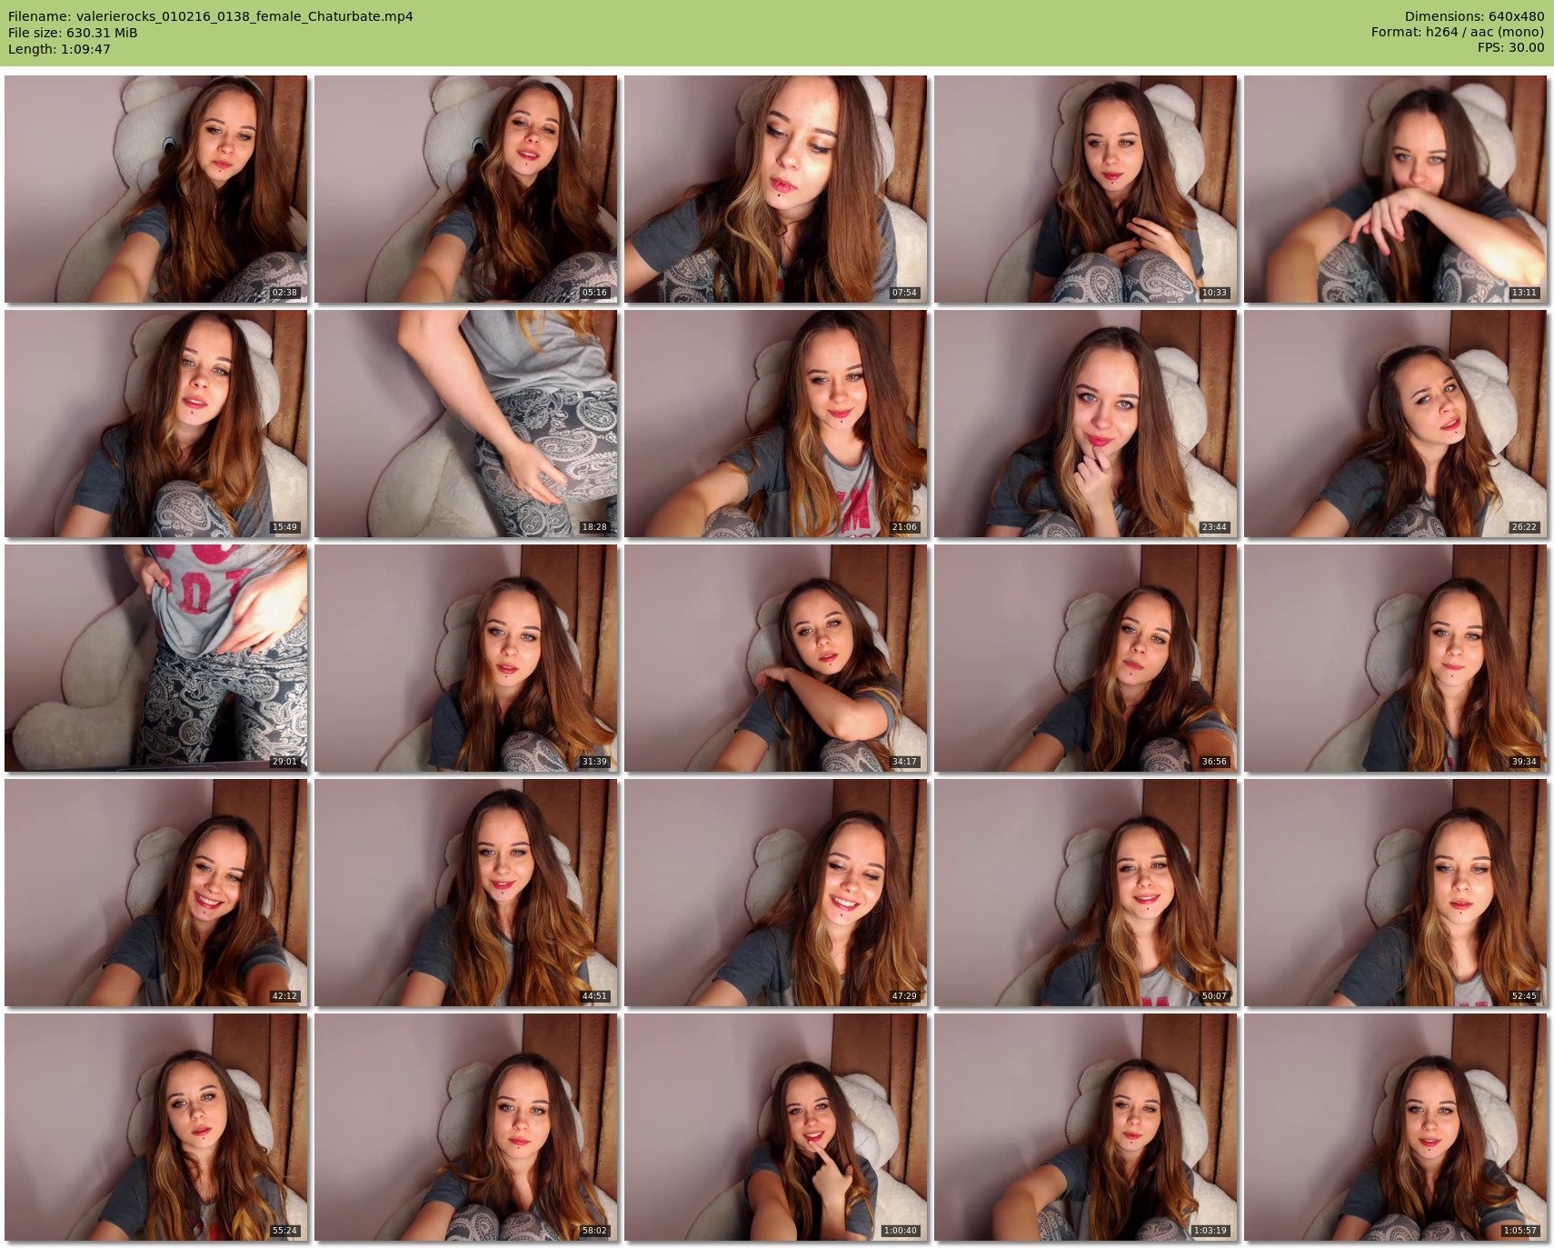Open the frame timestamped 26:22

point(1395,424)
